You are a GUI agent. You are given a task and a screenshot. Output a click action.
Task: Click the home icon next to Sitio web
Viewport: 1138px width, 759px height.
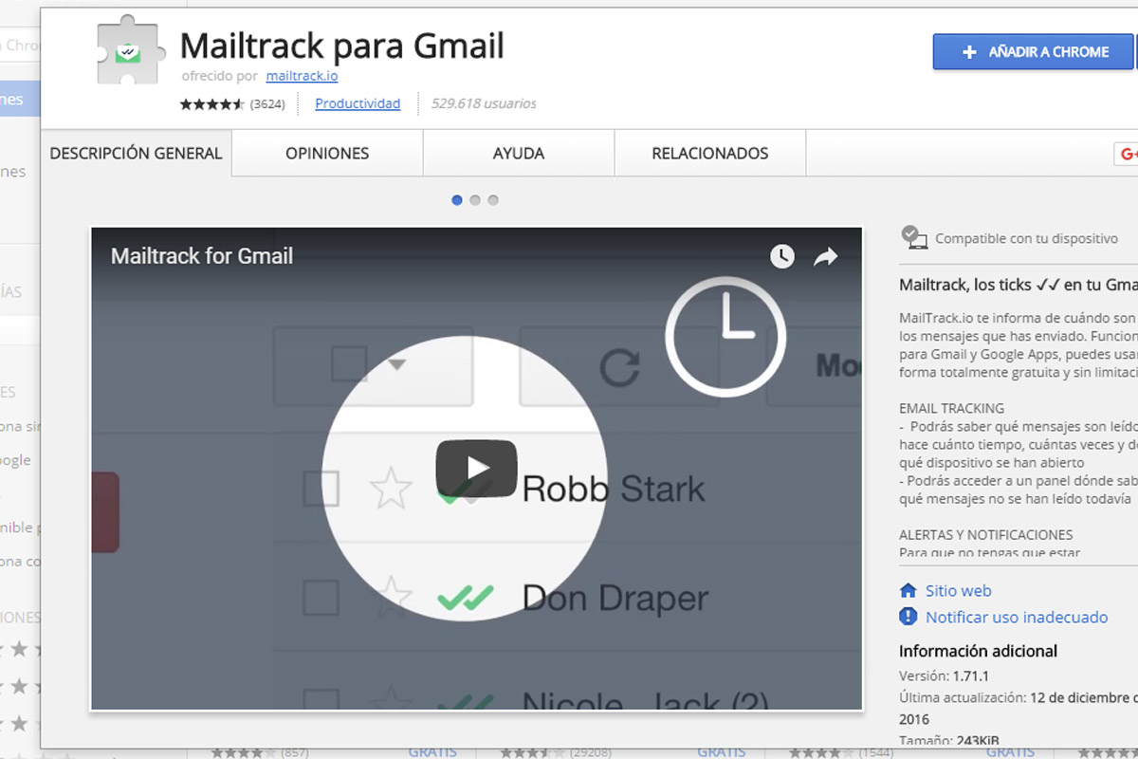click(908, 590)
